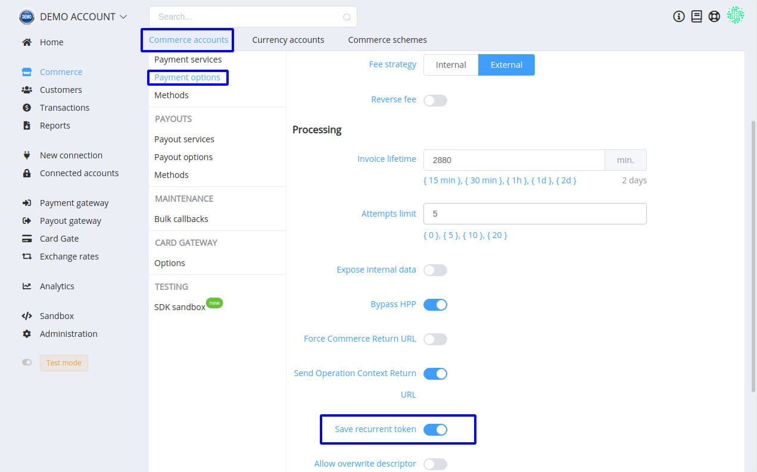The height and width of the screenshot is (472, 757).
Task: Set invoice lifetime preset 1h
Action: point(517,180)
